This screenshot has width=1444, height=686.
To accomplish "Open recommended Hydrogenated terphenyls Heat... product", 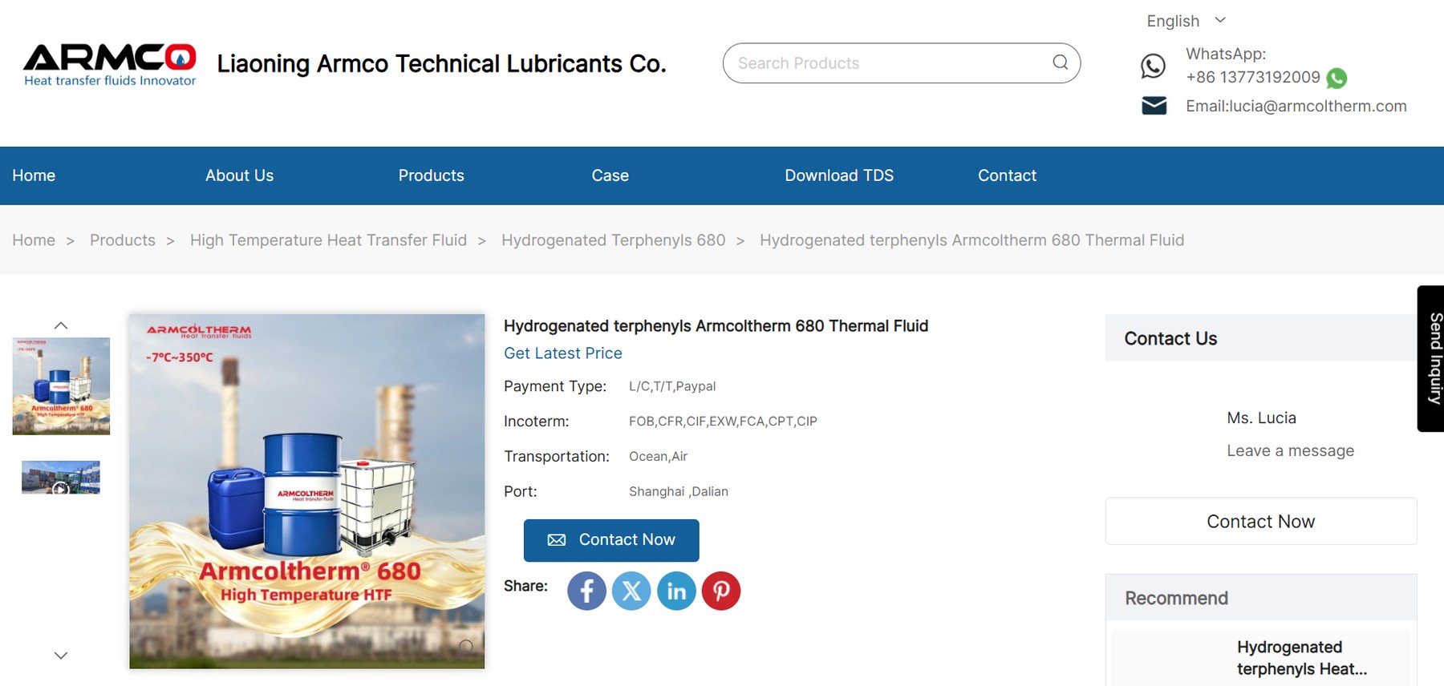I will pyautogui.click(x=1302, y=658).
